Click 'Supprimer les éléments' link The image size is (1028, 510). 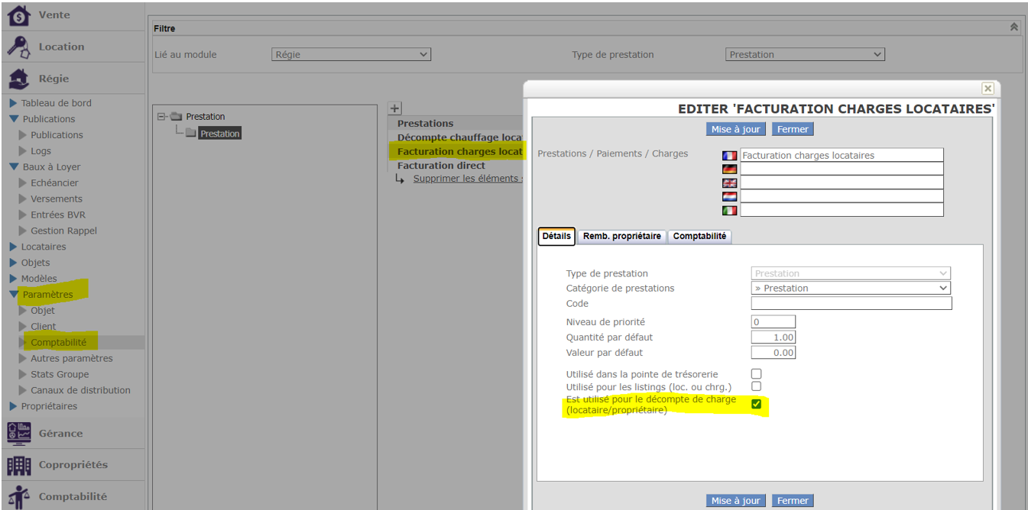click(x=468, y=179)
